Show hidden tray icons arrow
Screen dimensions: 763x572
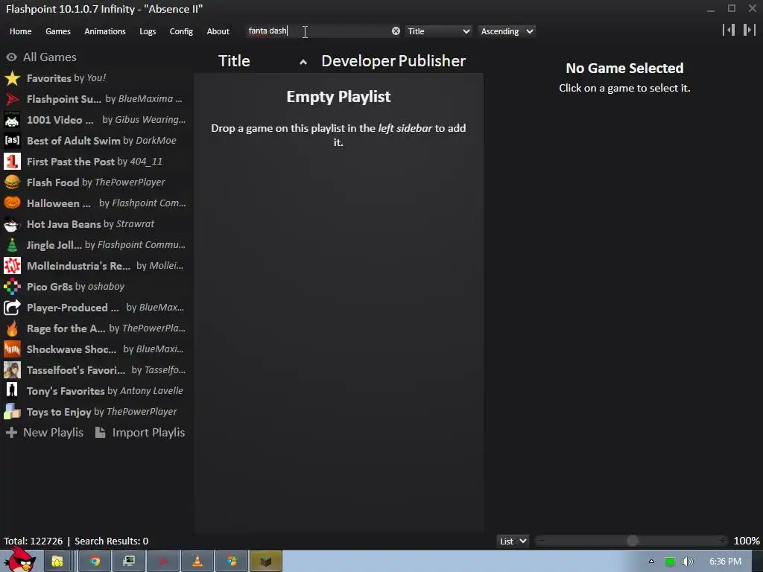(x=651, y=562)
